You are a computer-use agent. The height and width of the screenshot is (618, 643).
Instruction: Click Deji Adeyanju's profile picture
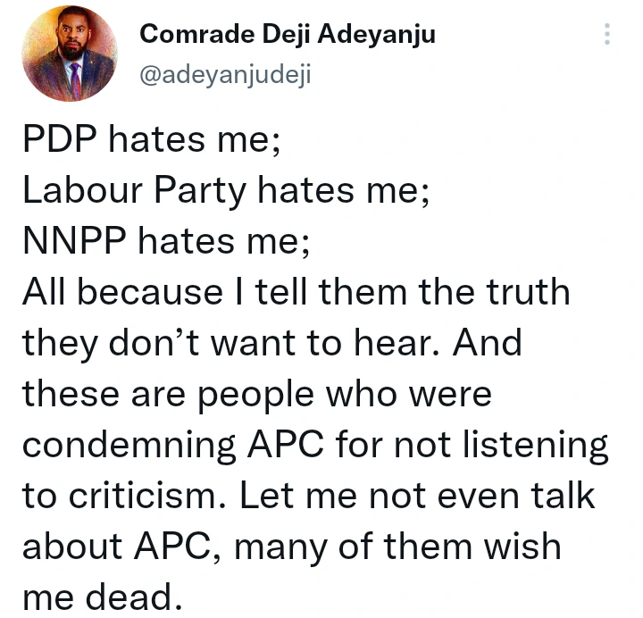(x=71, y=54)
